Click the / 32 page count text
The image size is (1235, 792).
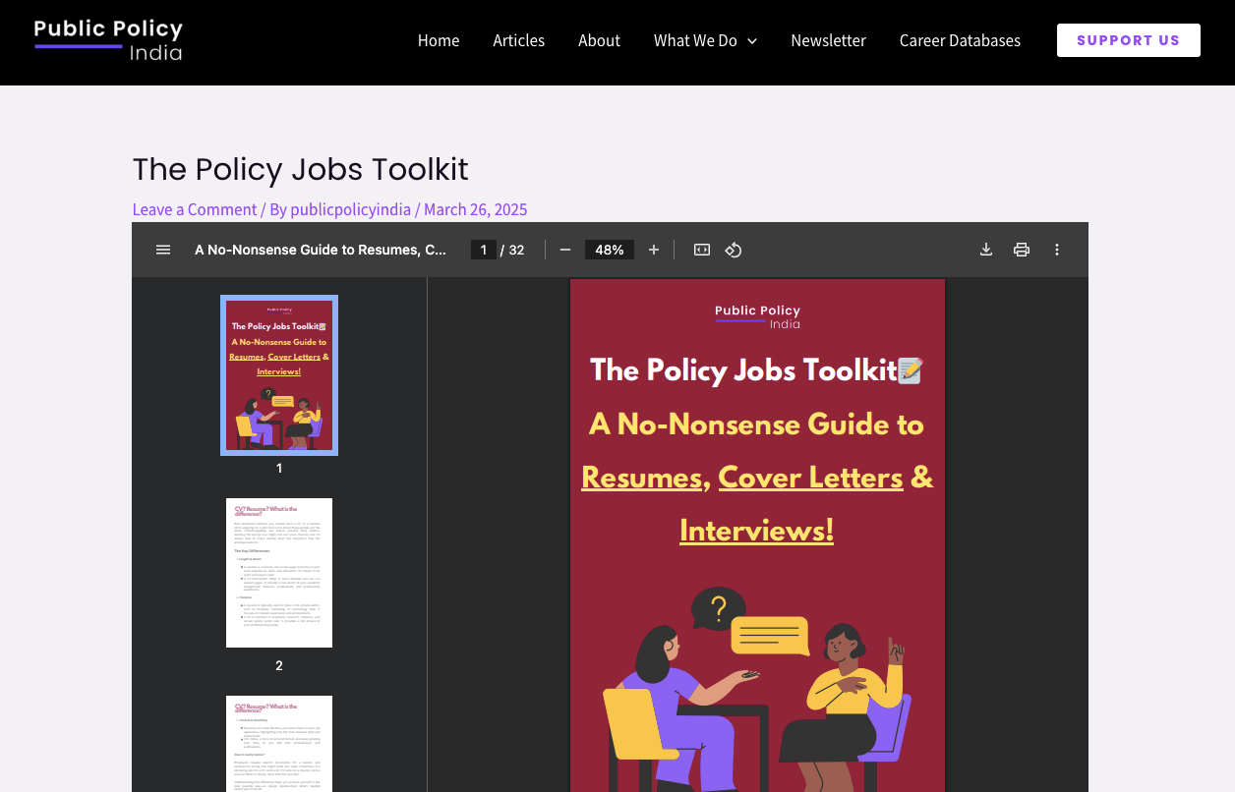click(x=512, y=250)
